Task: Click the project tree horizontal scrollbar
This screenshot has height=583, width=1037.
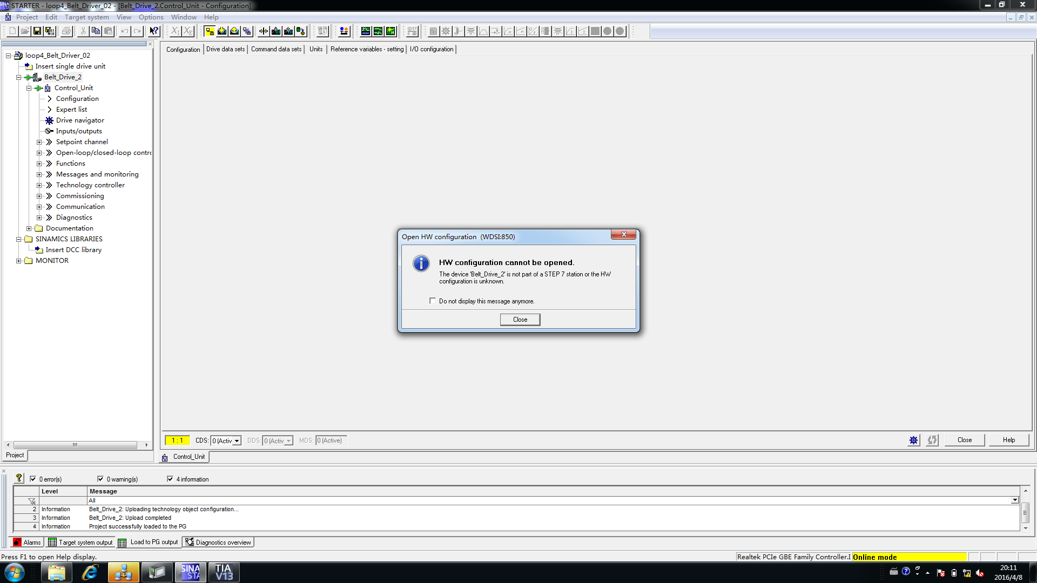Action: click(76, 445)
